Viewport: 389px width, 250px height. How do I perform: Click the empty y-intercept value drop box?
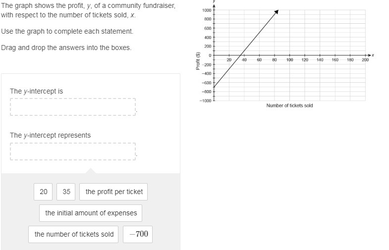coord(73,107)
